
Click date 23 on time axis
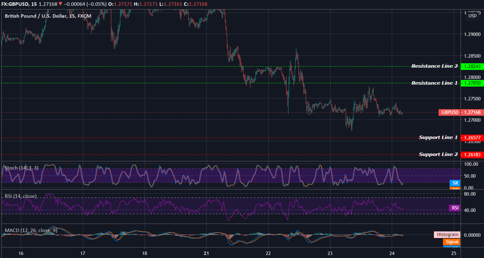tap(330, 254)
